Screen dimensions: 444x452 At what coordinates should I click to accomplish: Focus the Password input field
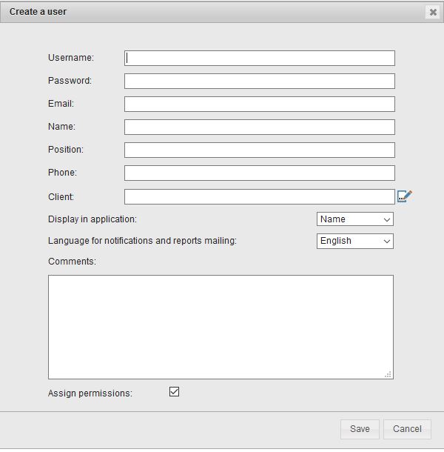[260, 81]
